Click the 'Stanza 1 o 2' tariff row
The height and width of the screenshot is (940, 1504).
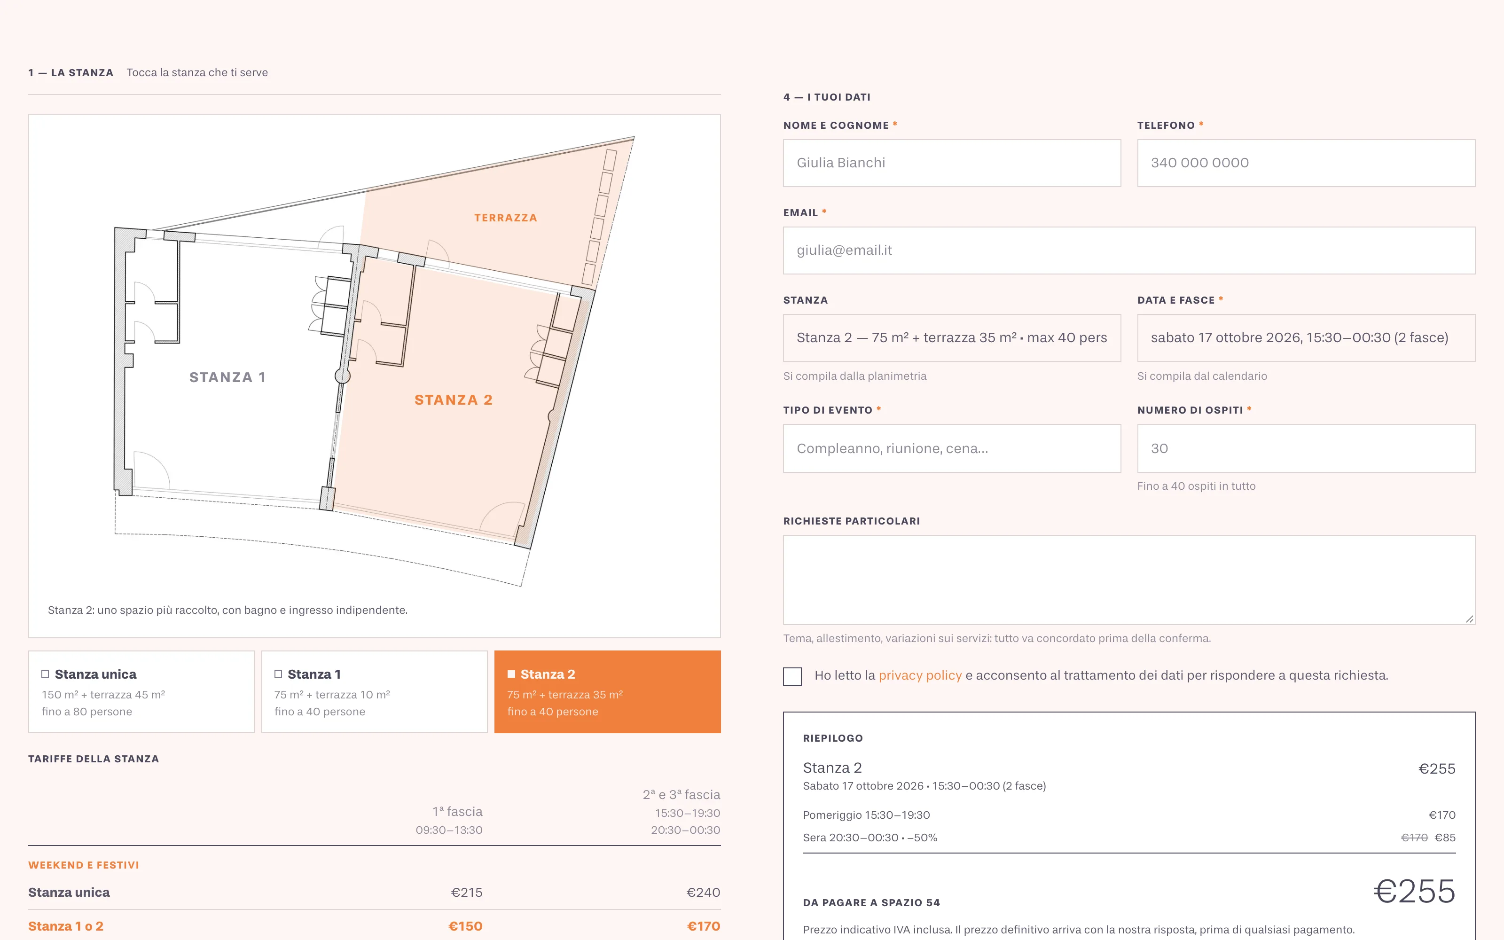click(x=374, y=926)
